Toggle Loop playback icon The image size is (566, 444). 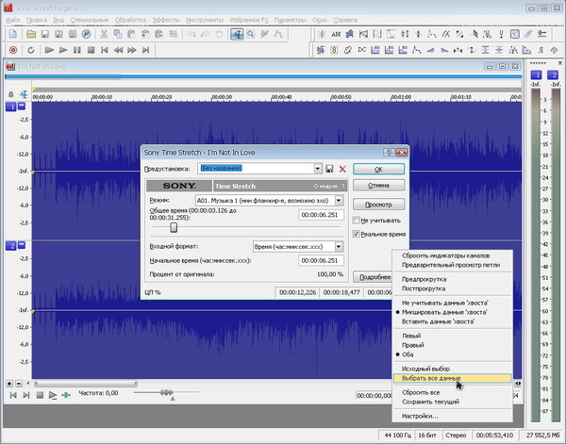(31, 50)
